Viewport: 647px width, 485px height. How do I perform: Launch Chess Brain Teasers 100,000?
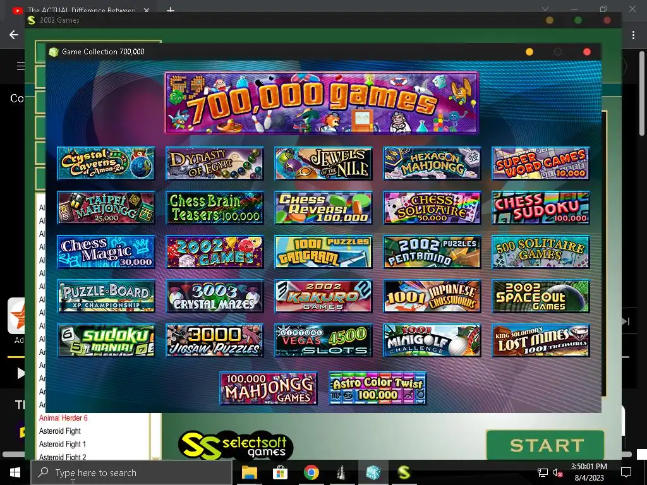215,207
